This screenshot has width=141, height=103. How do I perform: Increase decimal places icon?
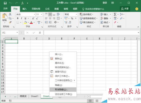coord(66,22)
